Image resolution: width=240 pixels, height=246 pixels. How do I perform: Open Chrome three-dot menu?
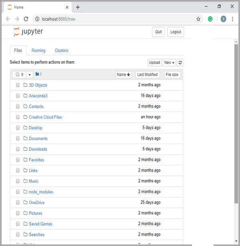pos(232,19)
